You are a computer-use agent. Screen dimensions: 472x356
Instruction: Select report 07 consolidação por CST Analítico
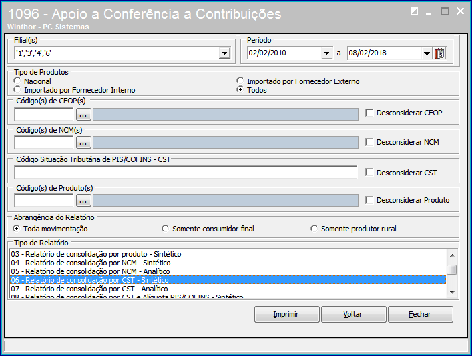228,289
